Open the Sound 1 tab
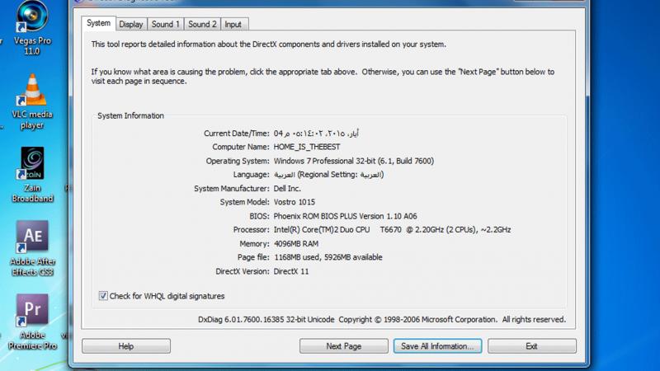 tap(166, 25)
